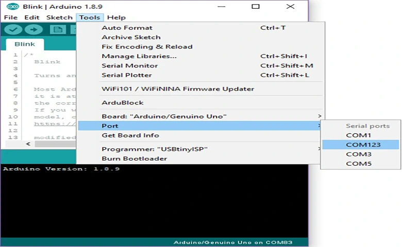Expand Programmer: USBtinyISP submenu
The width and height of the screenshot is (402, 247).
[199, 149]
